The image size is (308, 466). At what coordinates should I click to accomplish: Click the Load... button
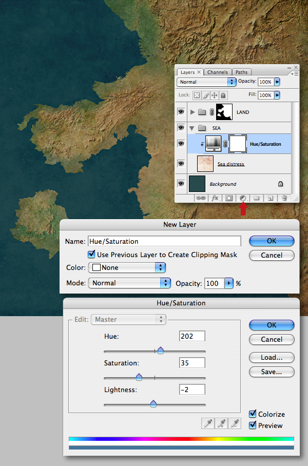pos(272,358)
